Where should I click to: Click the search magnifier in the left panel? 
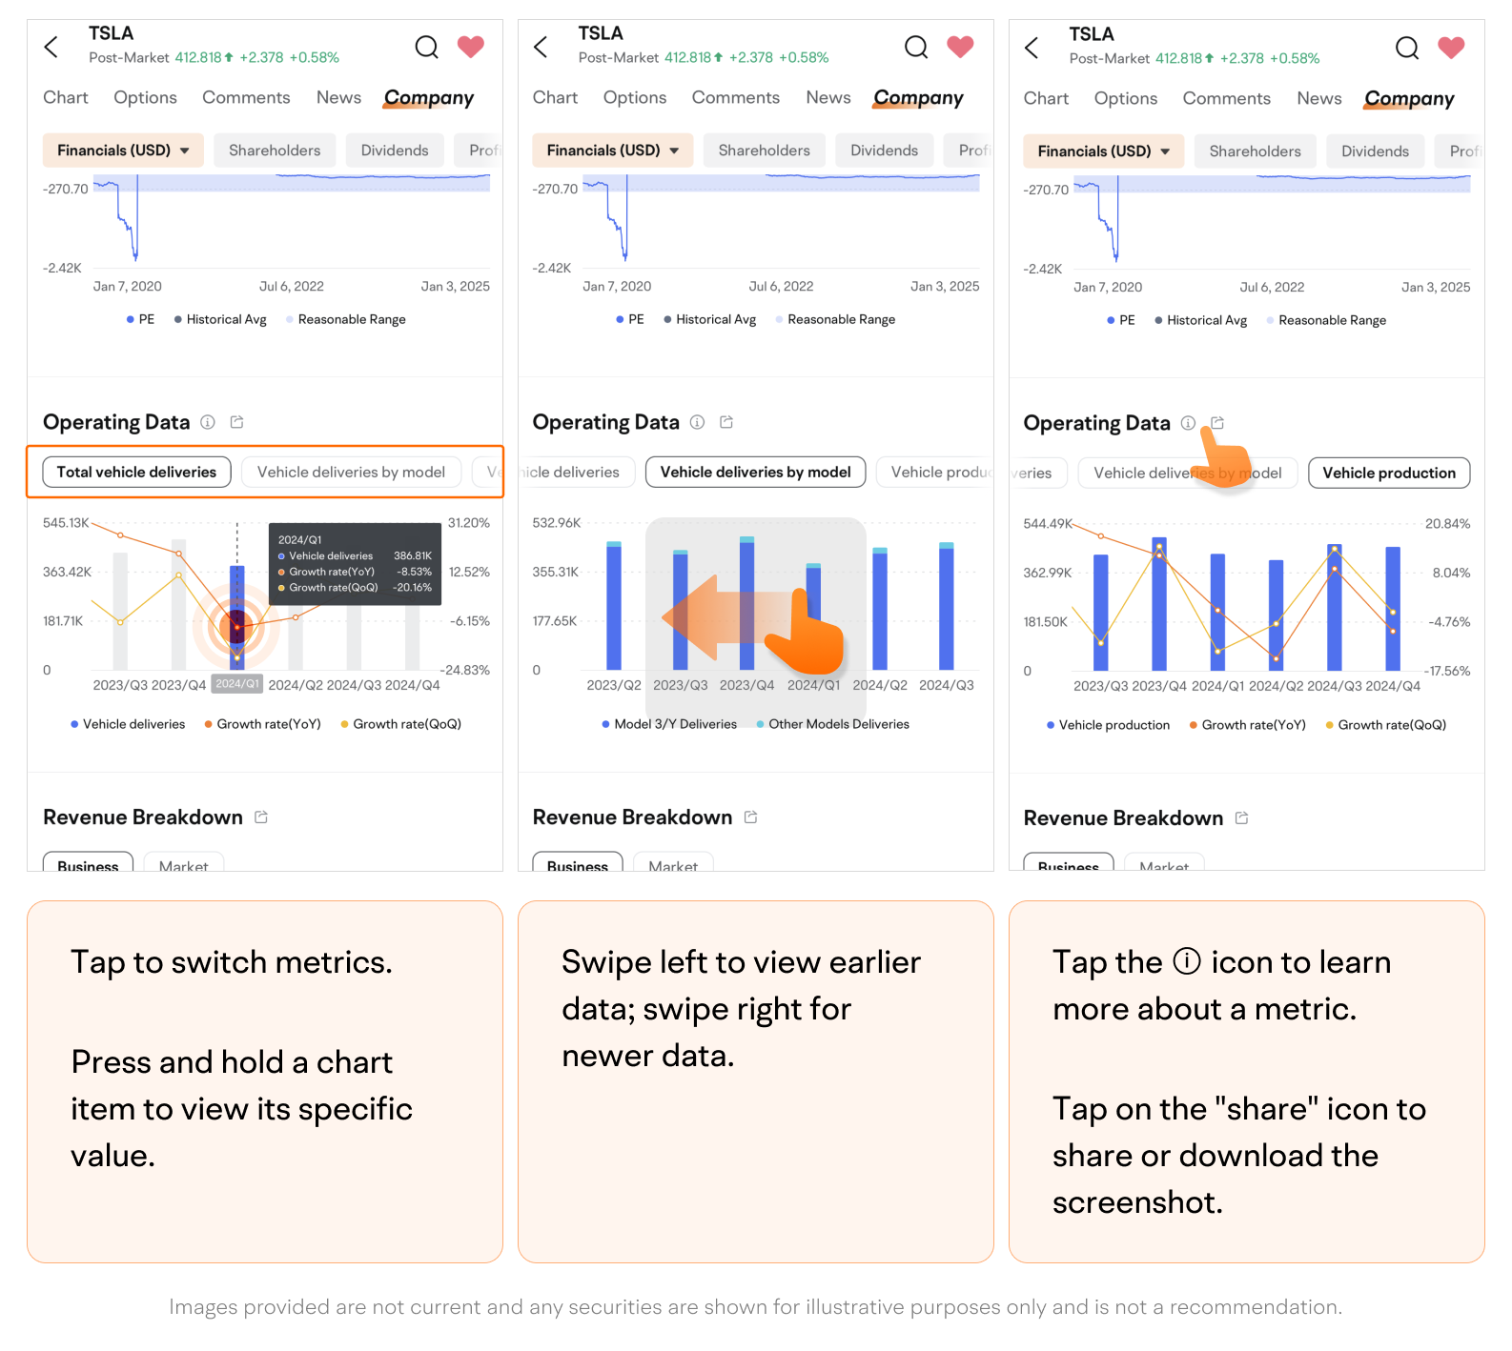[426, 47]
